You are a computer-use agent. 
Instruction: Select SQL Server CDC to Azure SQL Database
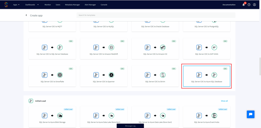(207, 76)
